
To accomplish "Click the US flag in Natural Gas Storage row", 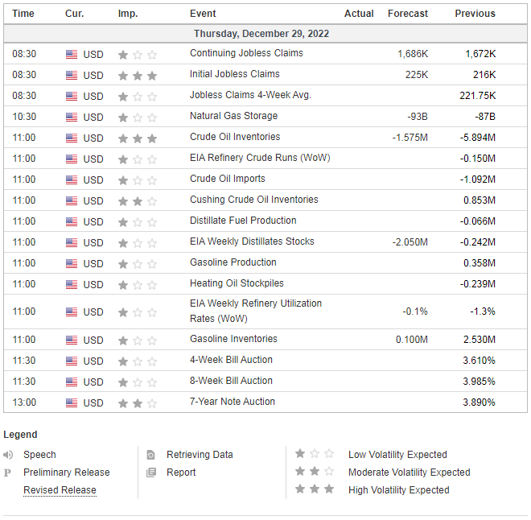I will pyautogui.click(x=72, y=118).
